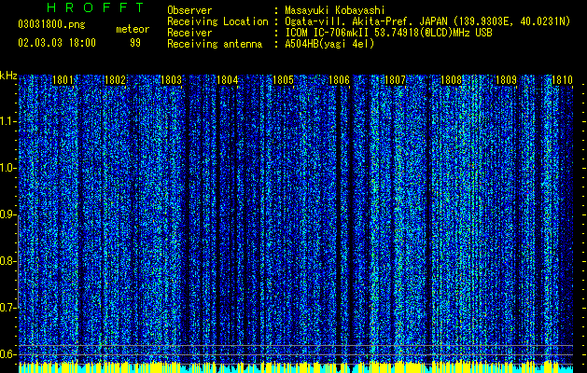587x373 pixels.
Task: Click the observer name Masayuki Kobayashi
Action: pos(335,10)
